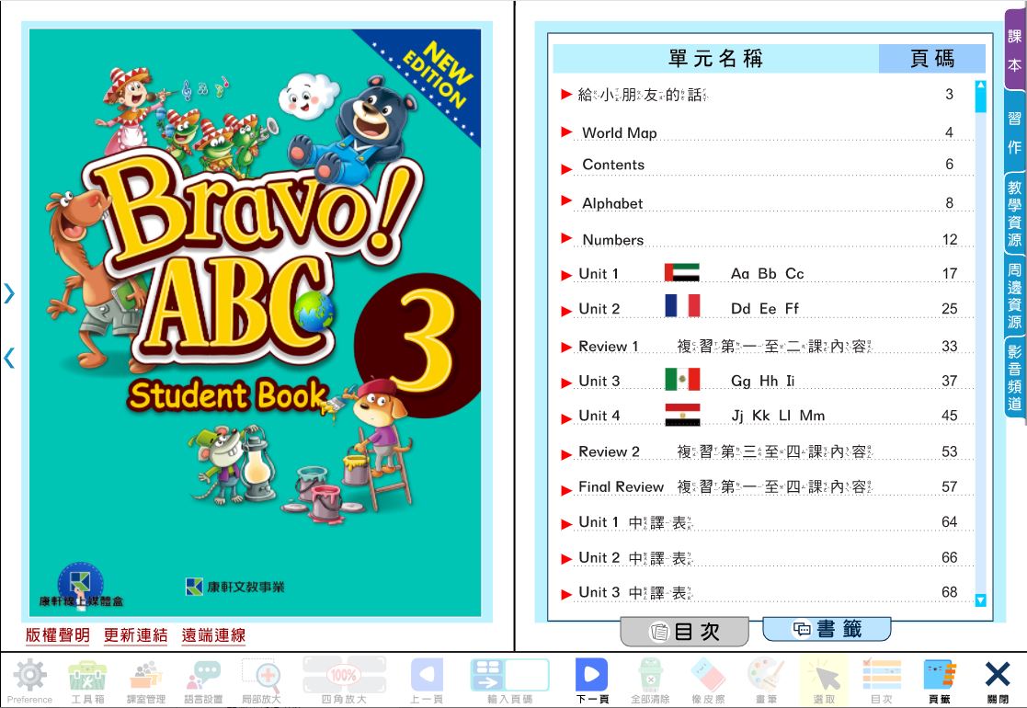Open the 版權聲明 copyright link
The width and height of the screenshot is (1027, 708).
click(58, 634)
